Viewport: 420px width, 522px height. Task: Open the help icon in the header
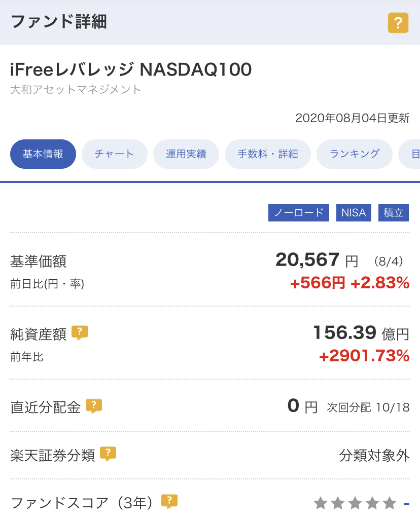click(x=398, y=23)
